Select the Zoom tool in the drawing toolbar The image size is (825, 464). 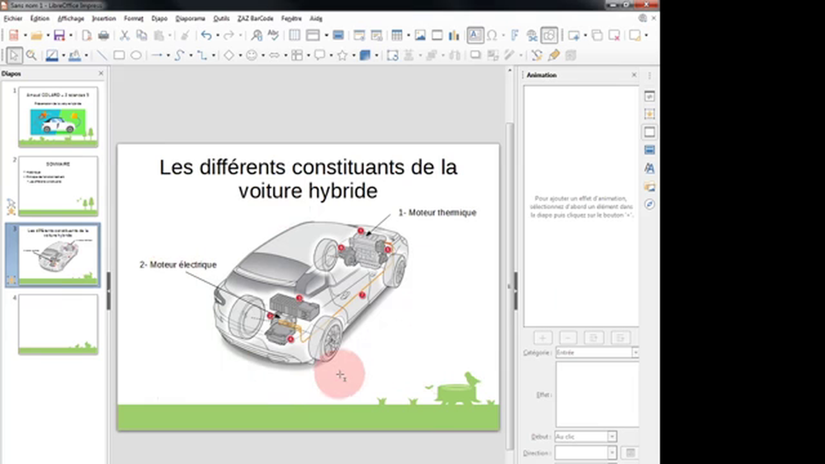pyautogui.click(x=31, y=55)
